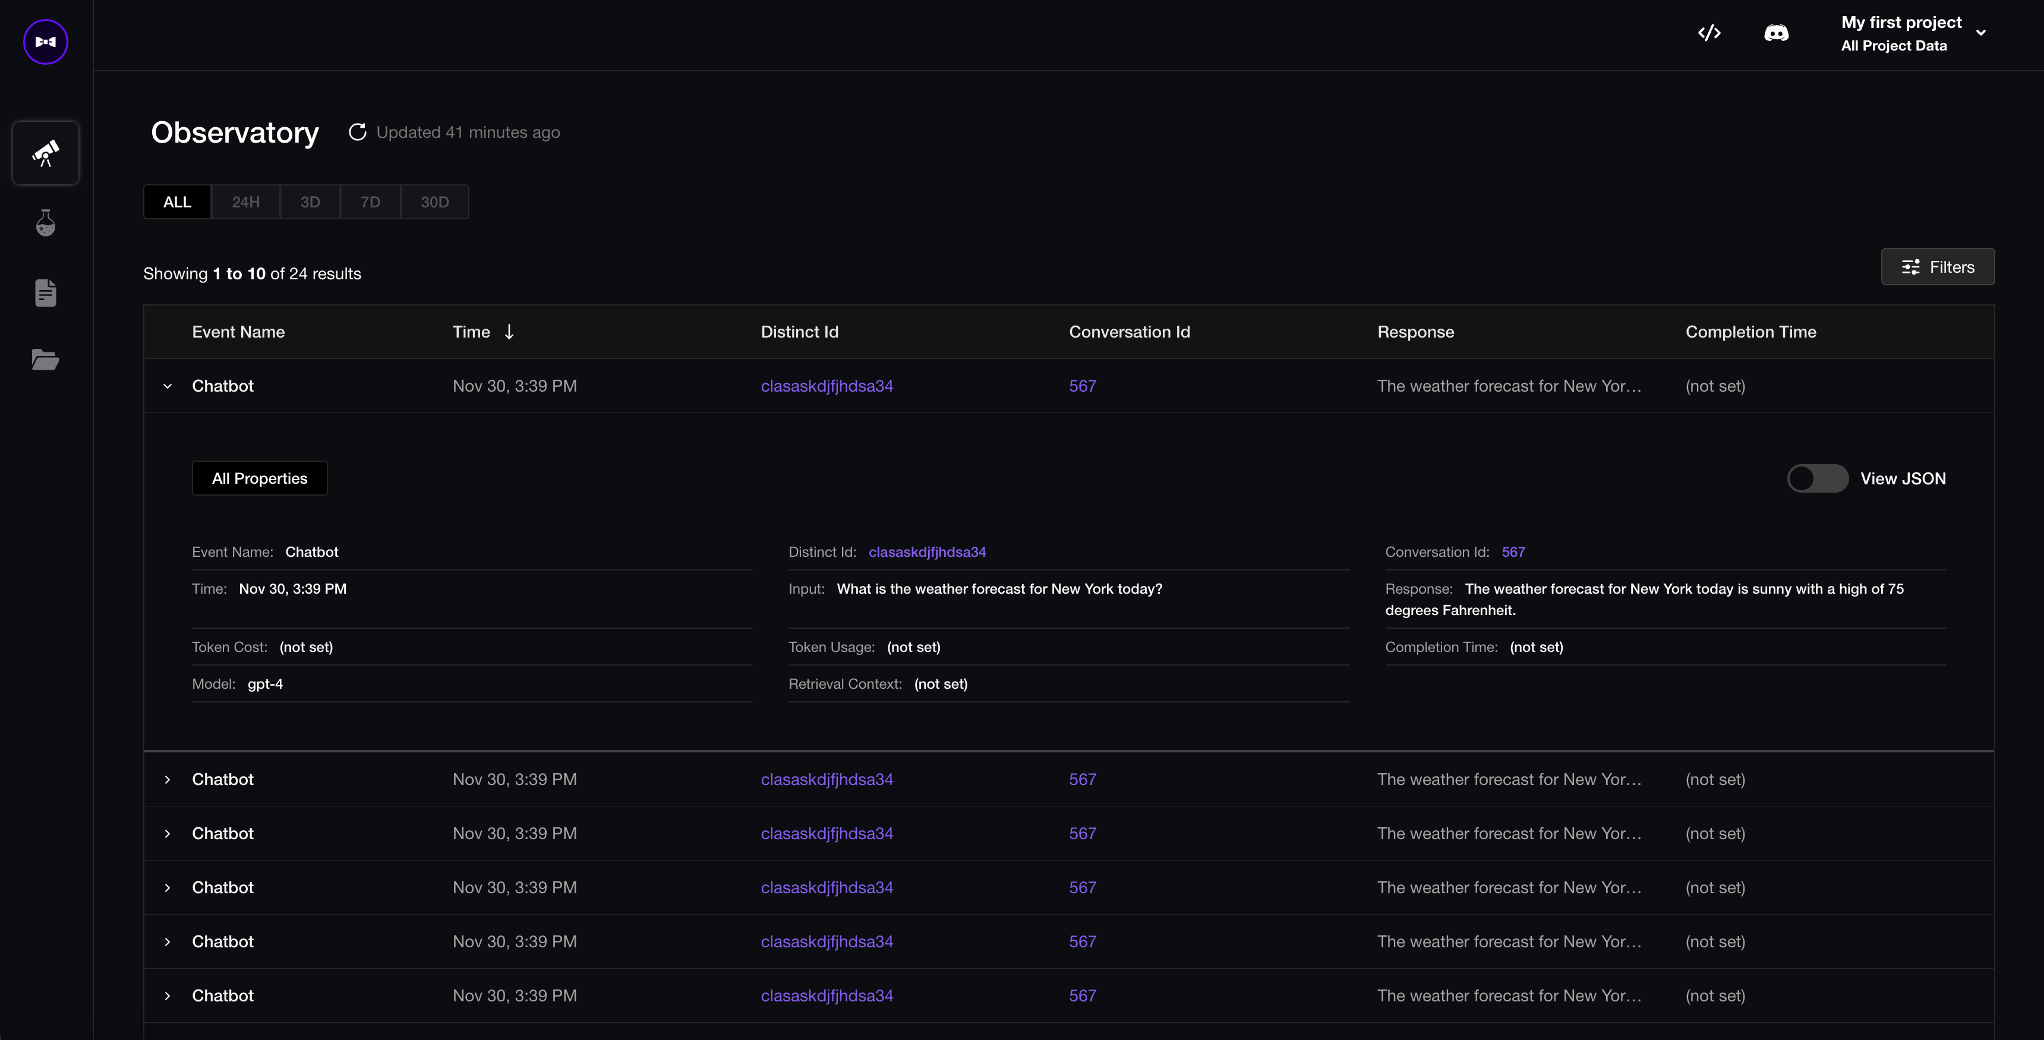2044x1040 pixels.
Task: Select the 24H time range tab
Action: pos(246,201)
